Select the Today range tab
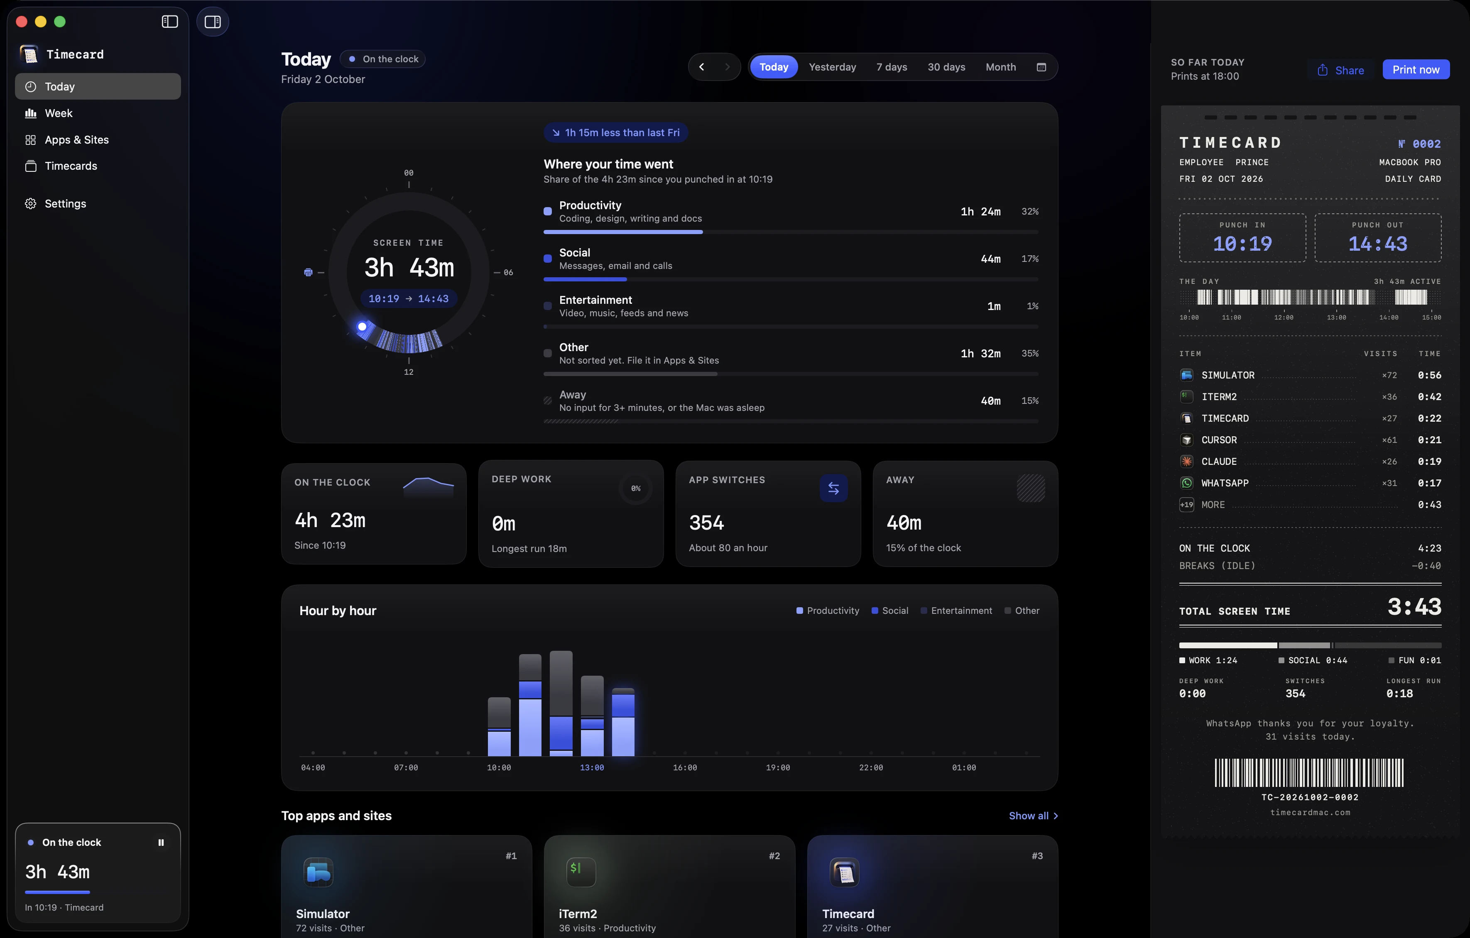Image resolution: width=1470 pixels, height=938 pixels. 774,67
